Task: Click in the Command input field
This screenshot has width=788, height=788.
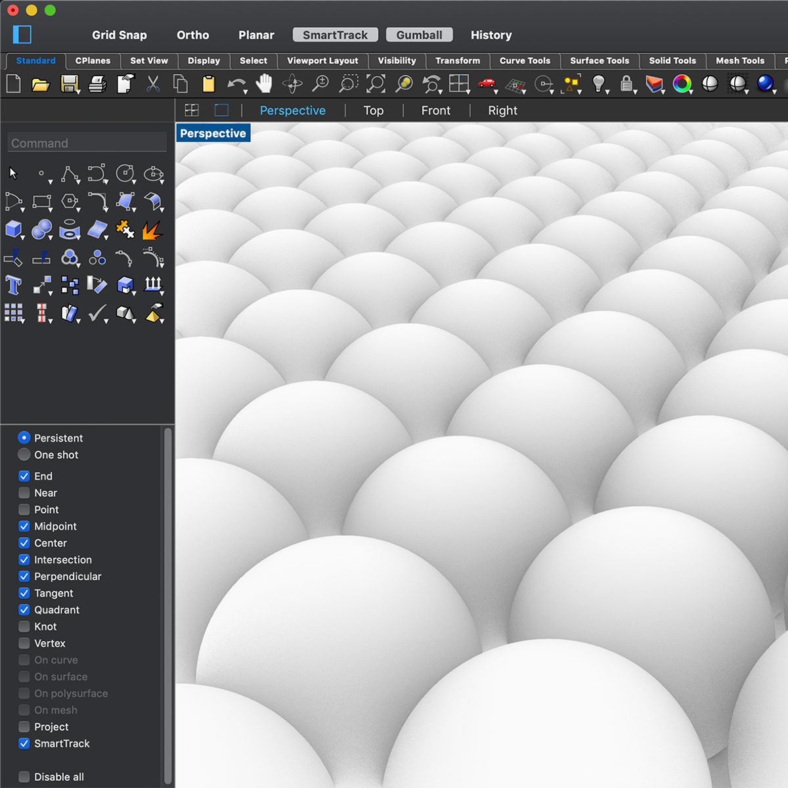Action: (x=87, y=143)
